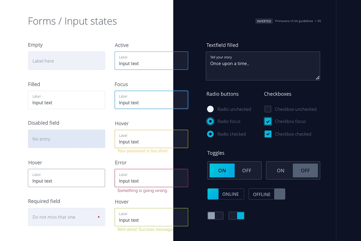This screenshot has height=241, width=361.
Task: Click the 'Do not miss that one' field
Action: 66,217
